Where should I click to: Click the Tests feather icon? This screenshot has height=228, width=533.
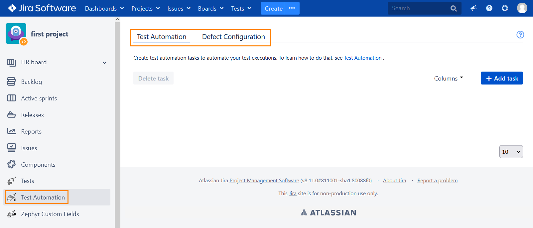[11, 181]
